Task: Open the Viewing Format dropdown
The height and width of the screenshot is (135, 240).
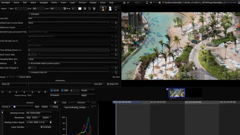Action: click(39, 113)
